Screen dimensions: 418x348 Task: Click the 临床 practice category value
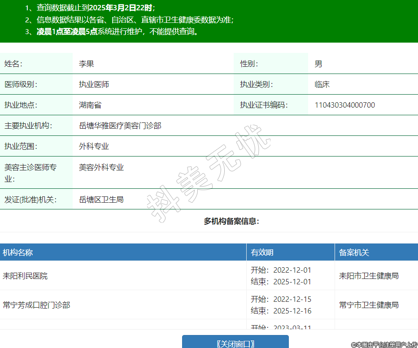click(322, 84)
